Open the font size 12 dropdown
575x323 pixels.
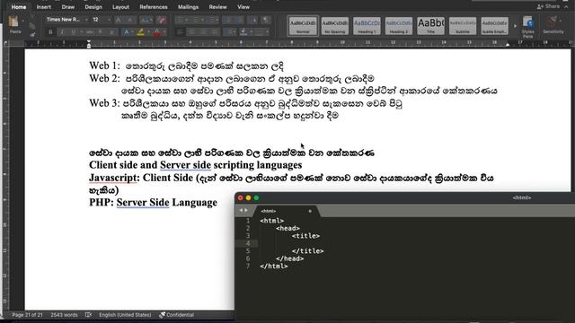pos(109,20)
